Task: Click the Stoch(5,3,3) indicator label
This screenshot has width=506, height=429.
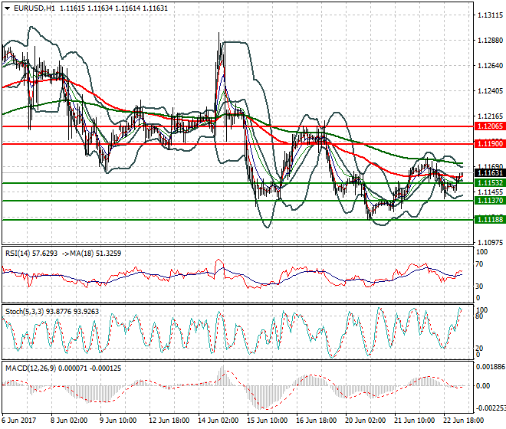Action: pyautogui.click(x=24, y=312)
